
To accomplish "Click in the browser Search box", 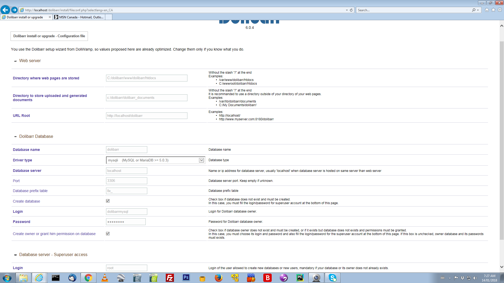I will pyautogui.click(x=413, y=10).
